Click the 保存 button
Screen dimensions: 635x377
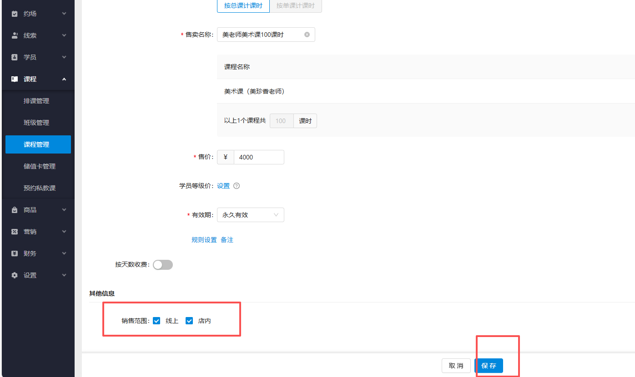click(489, 366)
